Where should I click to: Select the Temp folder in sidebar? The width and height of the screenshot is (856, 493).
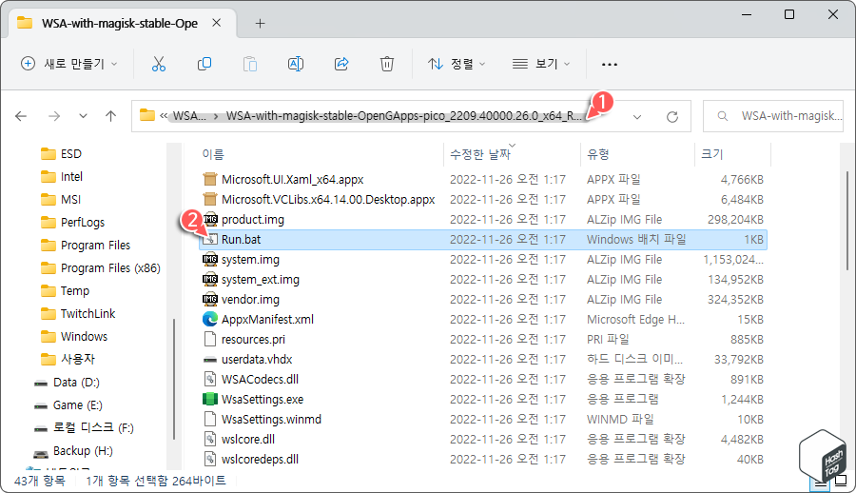click(65, 291)
